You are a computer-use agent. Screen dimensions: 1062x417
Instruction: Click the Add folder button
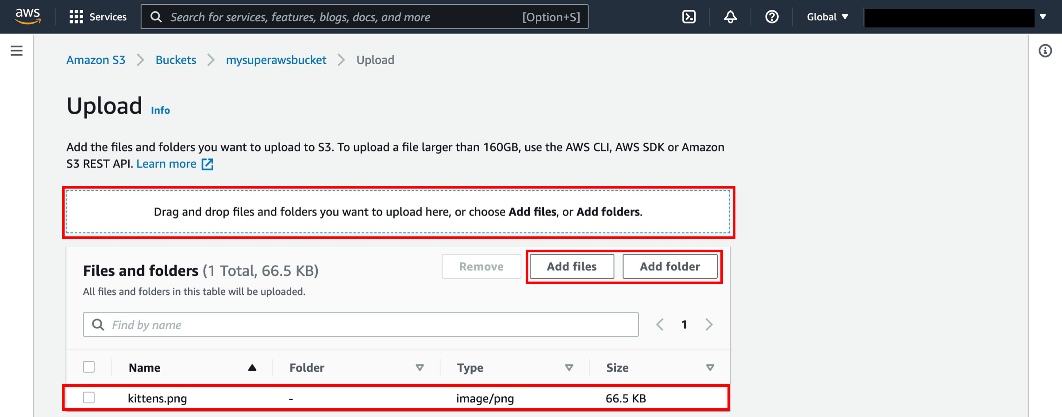[670, 266]
